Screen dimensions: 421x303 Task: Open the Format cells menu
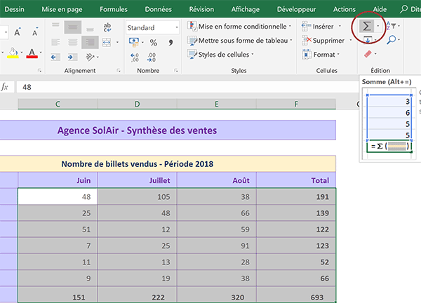tap(321, 55)
